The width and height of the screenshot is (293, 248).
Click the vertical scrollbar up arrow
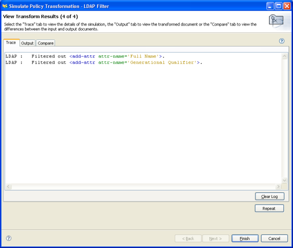(x=284, y=56)
